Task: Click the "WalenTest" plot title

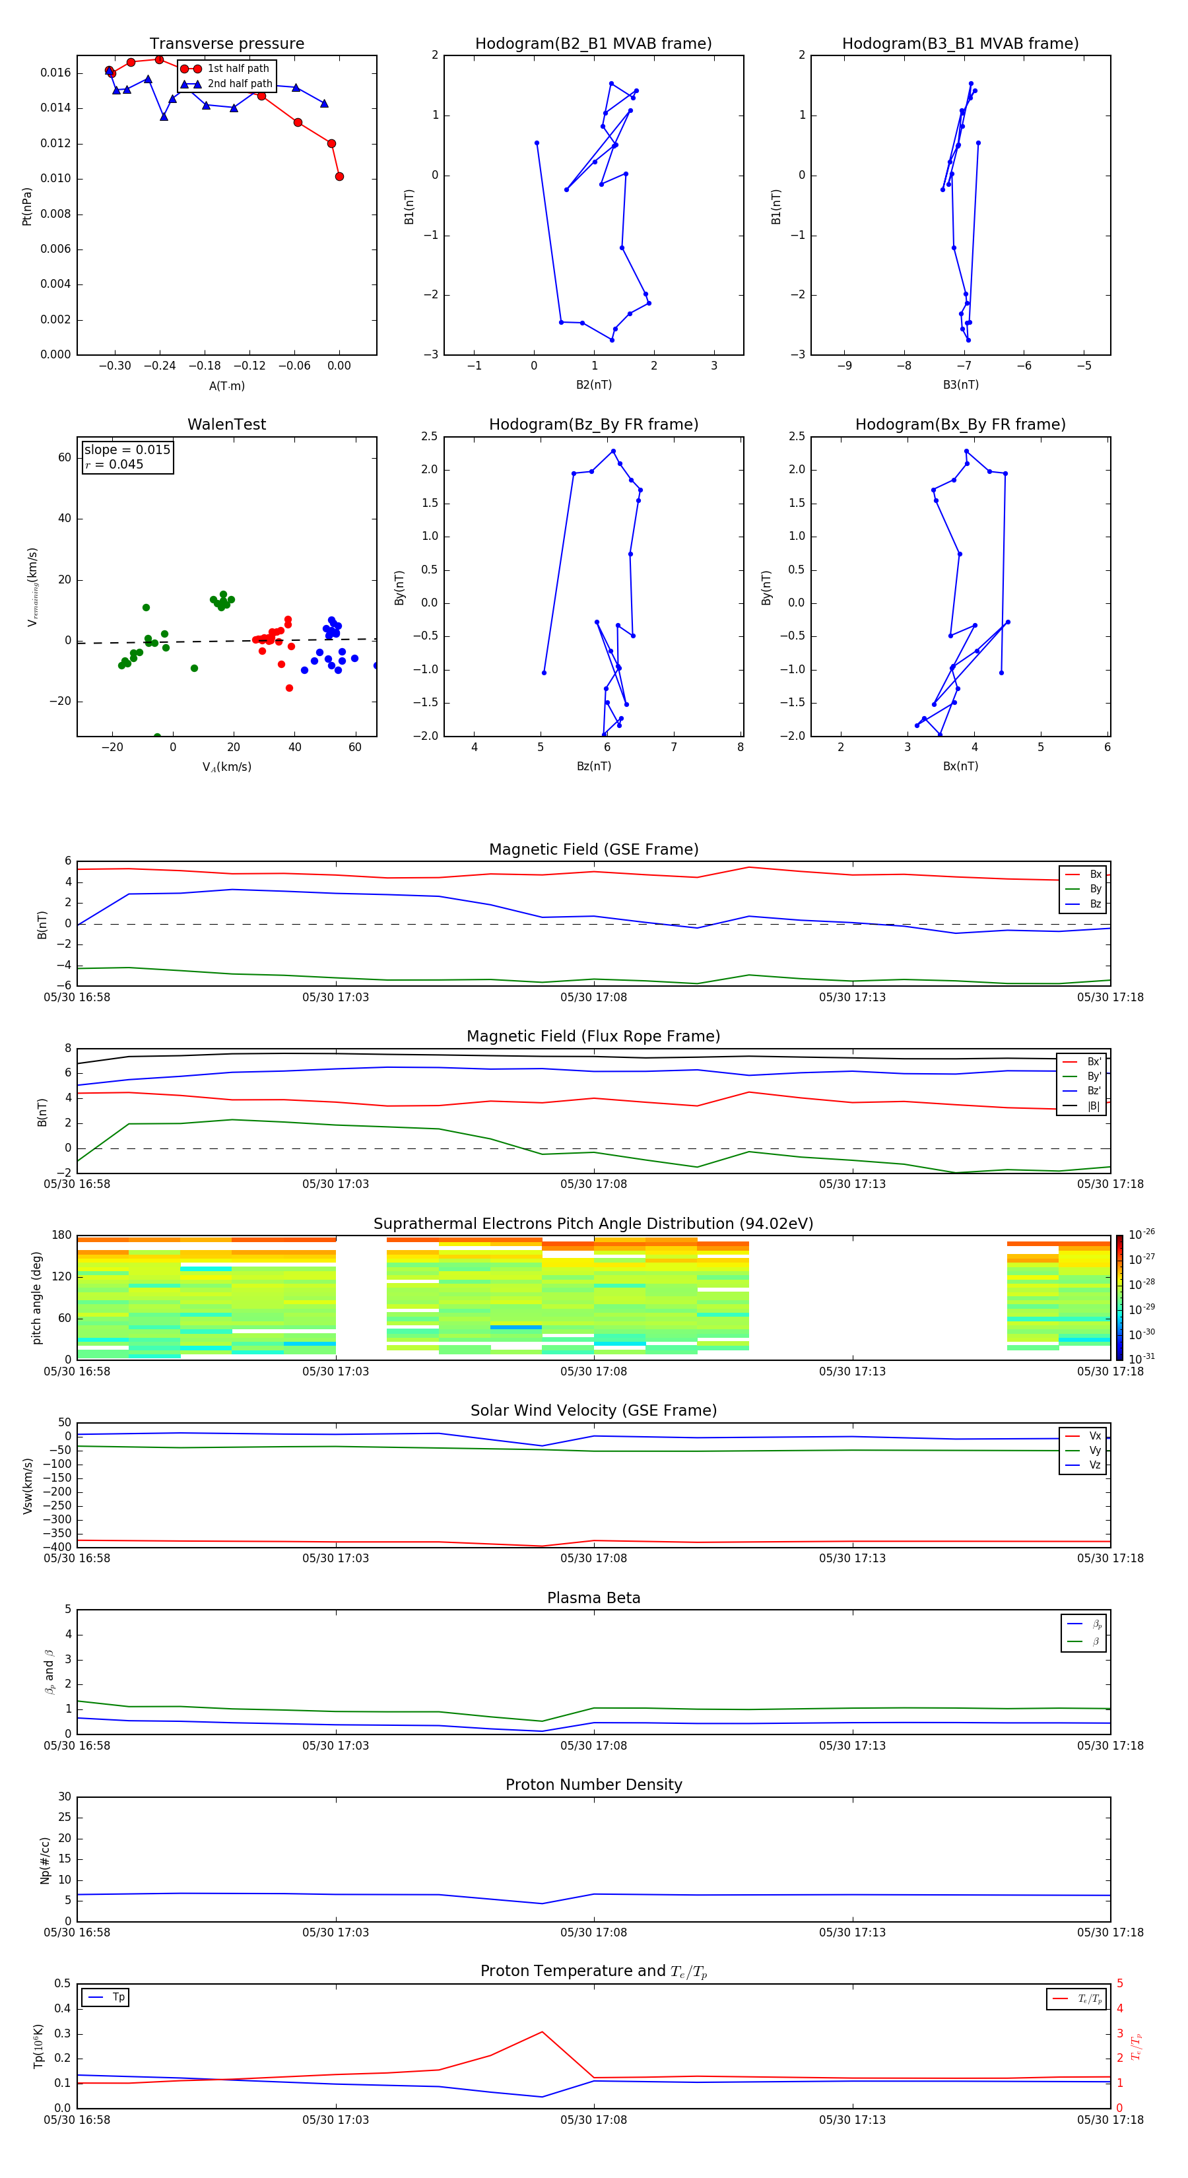Action: pyautogui.click(x=226, y=424)
